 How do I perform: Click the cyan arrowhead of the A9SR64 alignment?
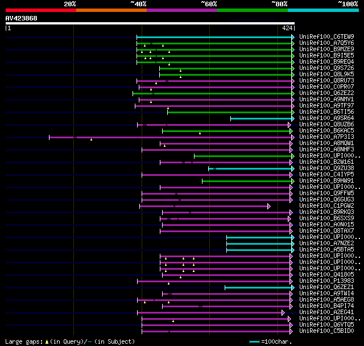point(293,119)
